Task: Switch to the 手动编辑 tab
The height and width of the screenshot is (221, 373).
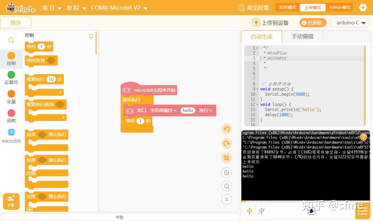Action: (x=302, y=36)
